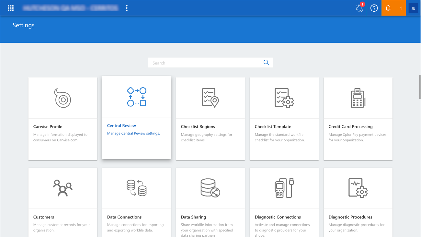Viewport: 421px width, 237px height.
Task: Open the Credit Card Processing terminal icon
Action: [358, 98]
